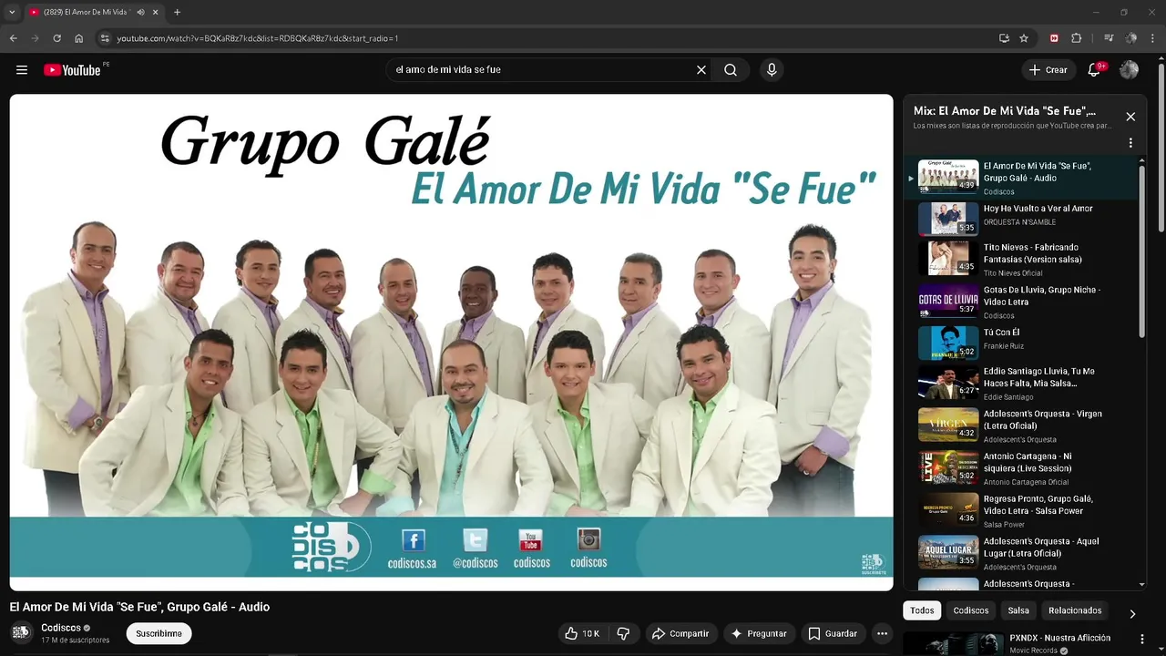Open the Codiscos channel avatar
Viewport: 1166px width, 656px height.
click(20, 632)
